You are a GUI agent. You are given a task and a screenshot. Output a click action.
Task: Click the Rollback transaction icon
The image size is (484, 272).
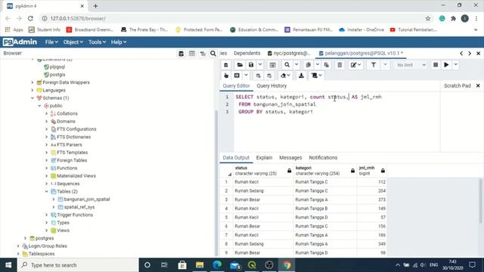tap(269, 76)
